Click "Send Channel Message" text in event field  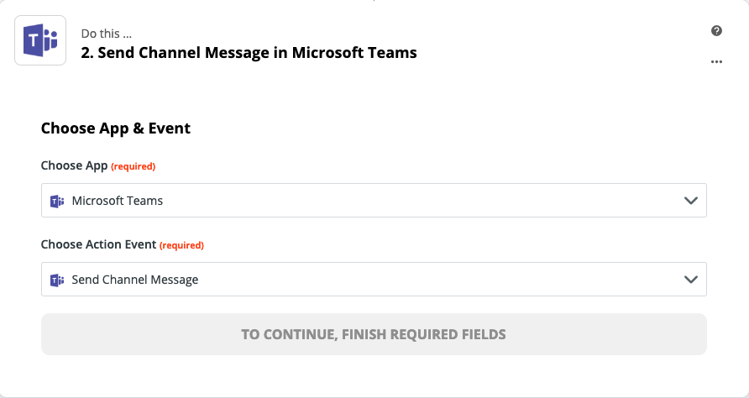[x=135, y=280]
